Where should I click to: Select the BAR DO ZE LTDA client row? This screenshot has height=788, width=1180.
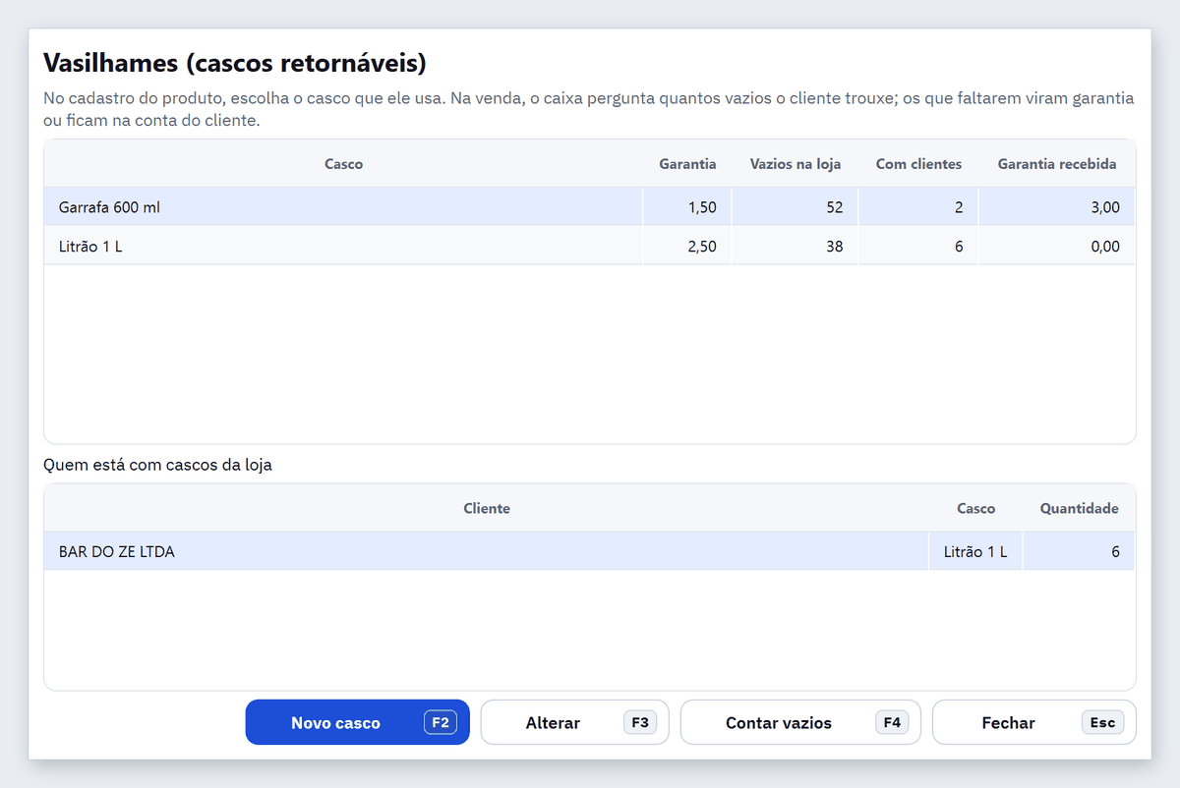click(x=590, y=552)
